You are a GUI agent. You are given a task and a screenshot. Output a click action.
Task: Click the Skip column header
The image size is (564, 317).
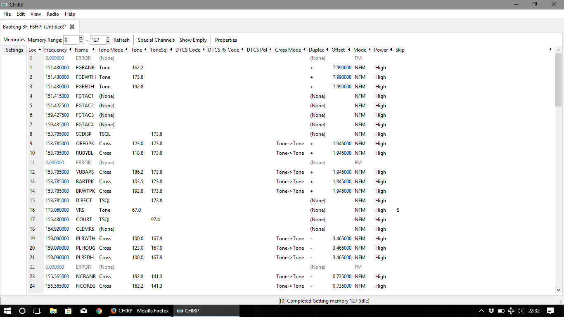[x=400, y=50]
